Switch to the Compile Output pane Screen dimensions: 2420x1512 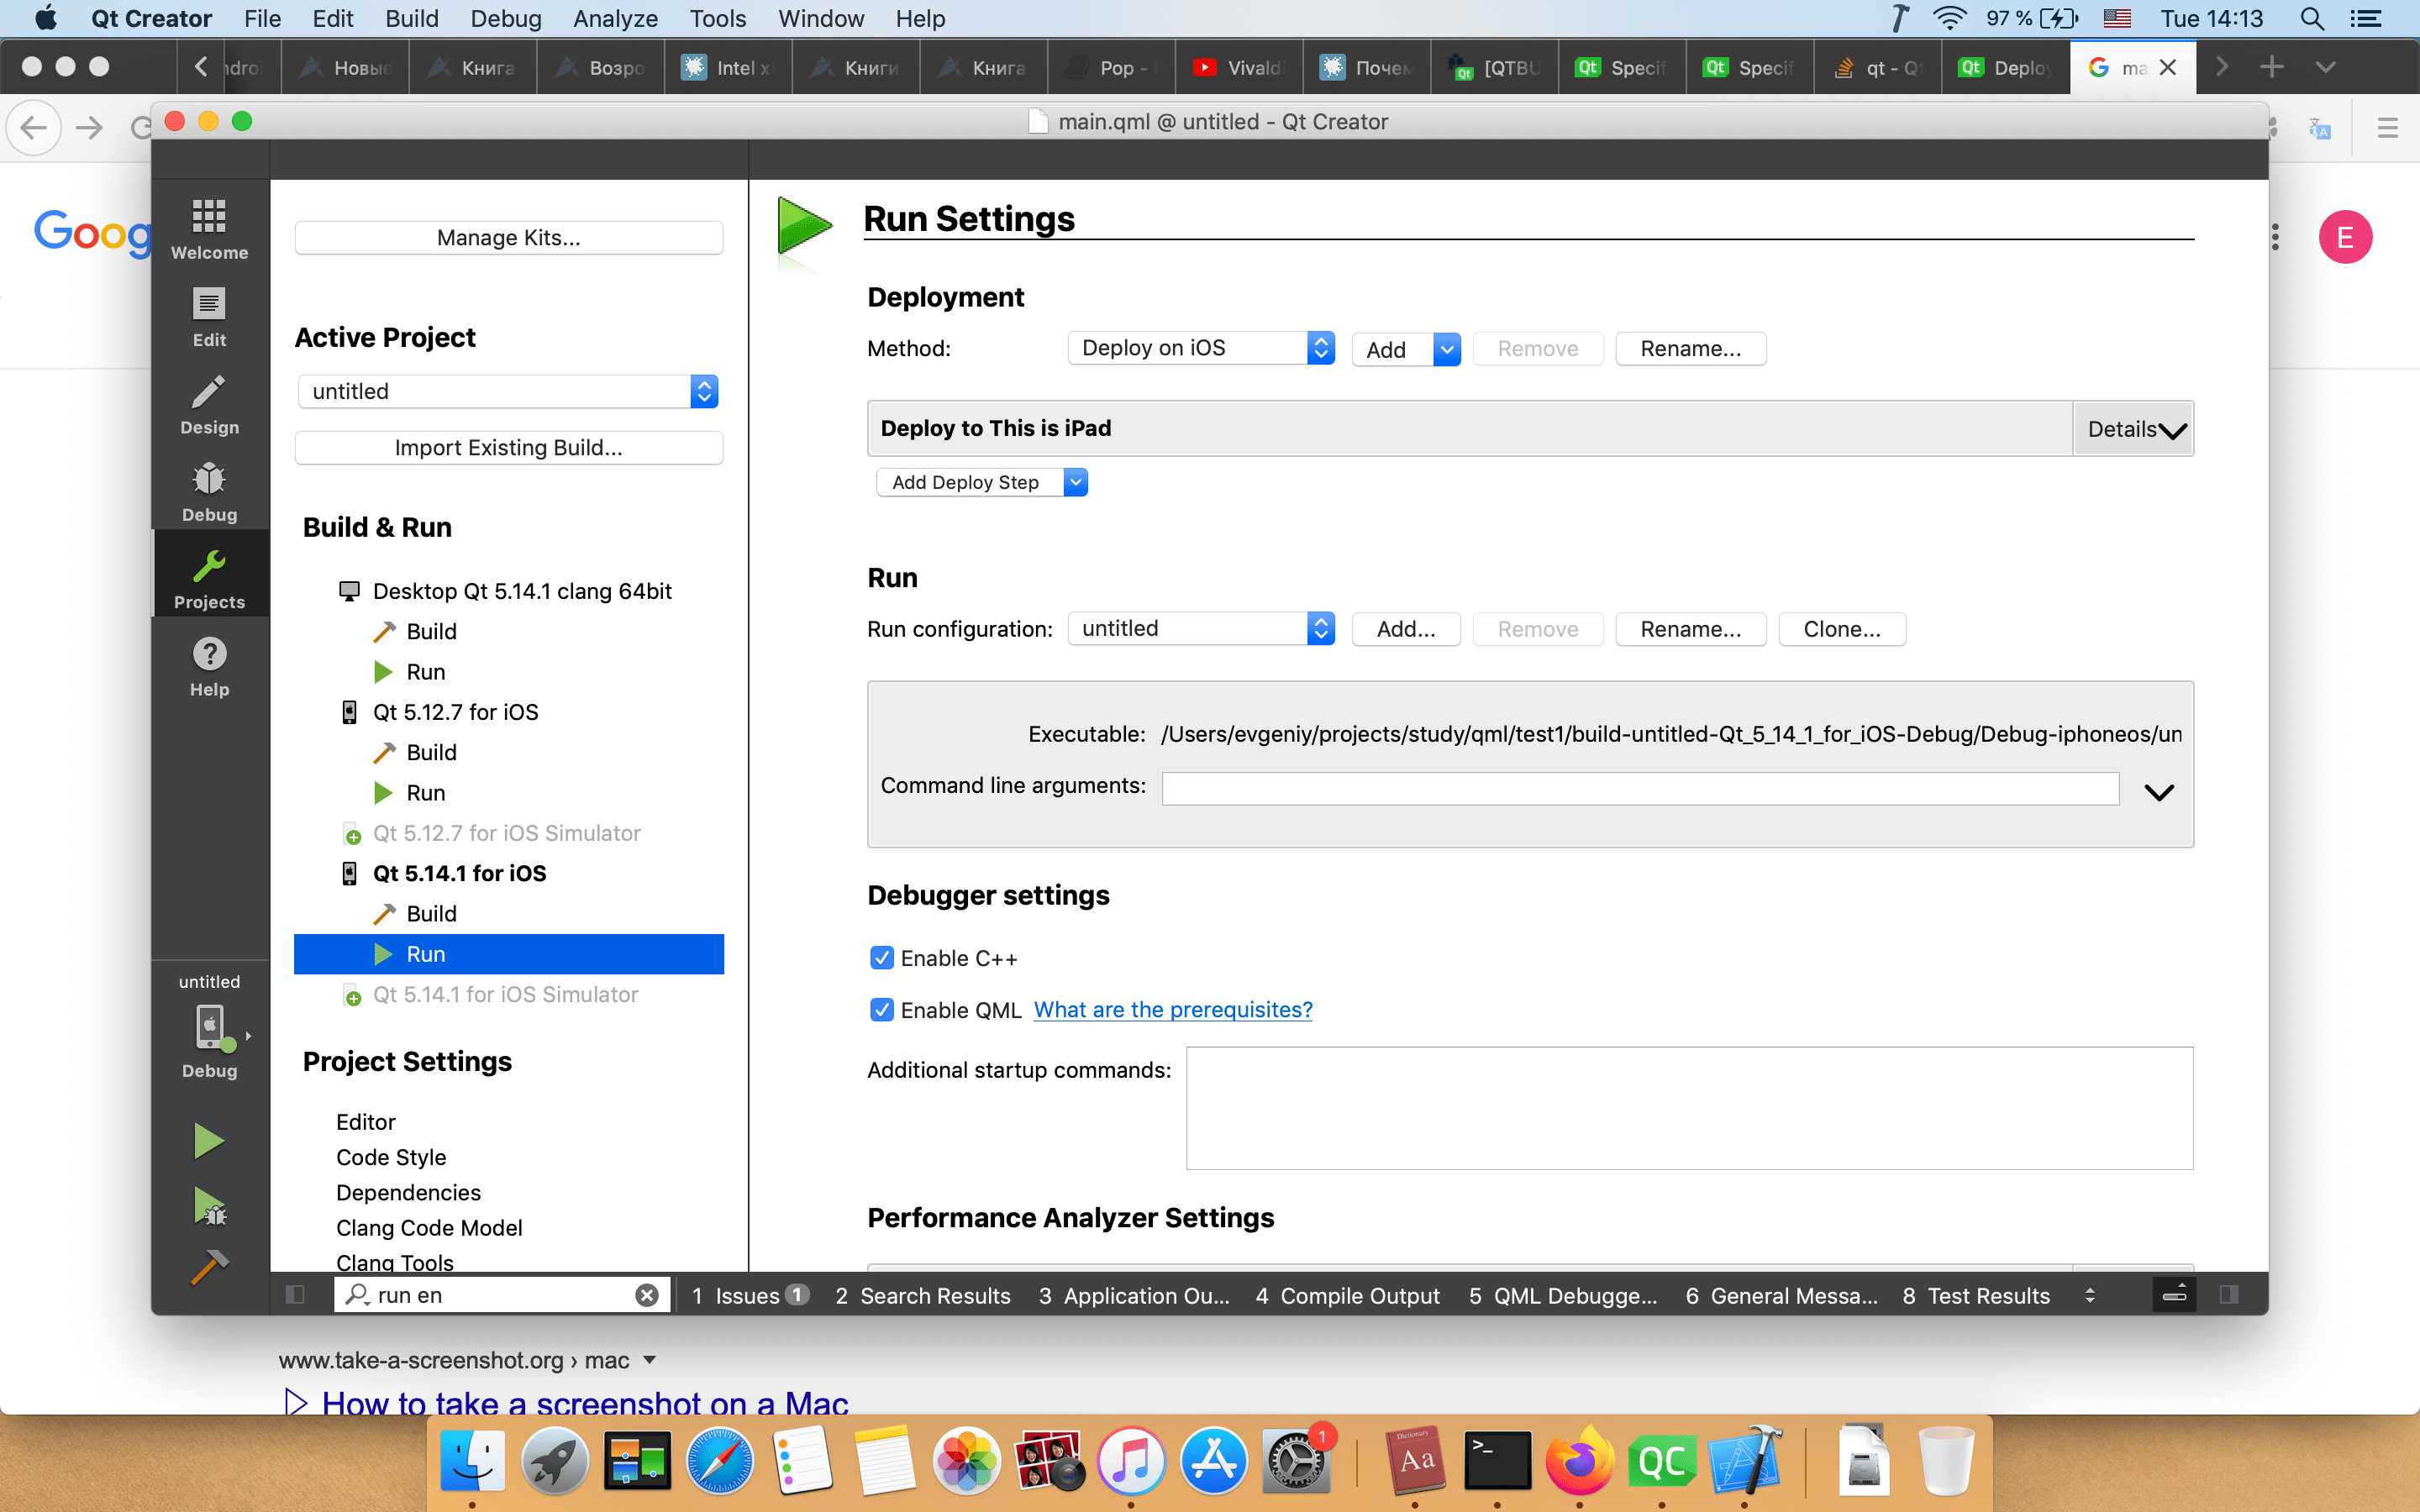point(1347,1295)
